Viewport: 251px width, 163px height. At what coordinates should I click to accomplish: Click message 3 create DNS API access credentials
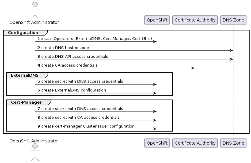pos(73,56)
